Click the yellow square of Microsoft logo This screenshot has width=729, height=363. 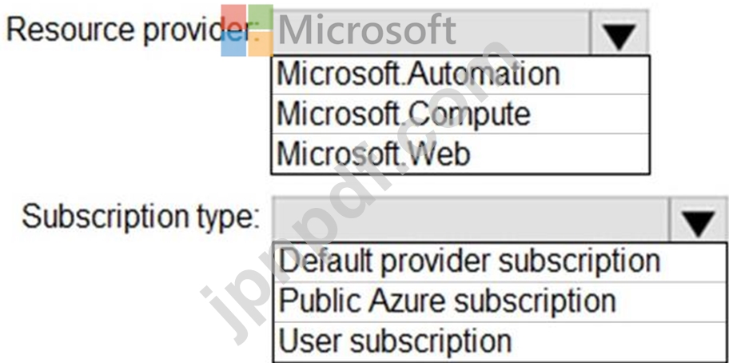click(x=261, y=44)
